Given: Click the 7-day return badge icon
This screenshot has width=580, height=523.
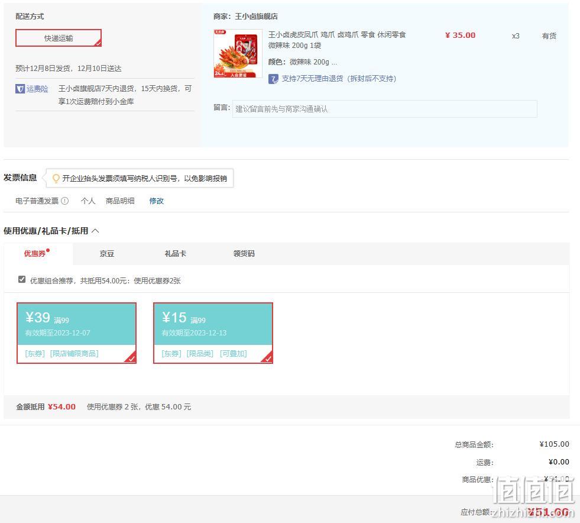Looking at the screenshot, I should coord(273,79).
